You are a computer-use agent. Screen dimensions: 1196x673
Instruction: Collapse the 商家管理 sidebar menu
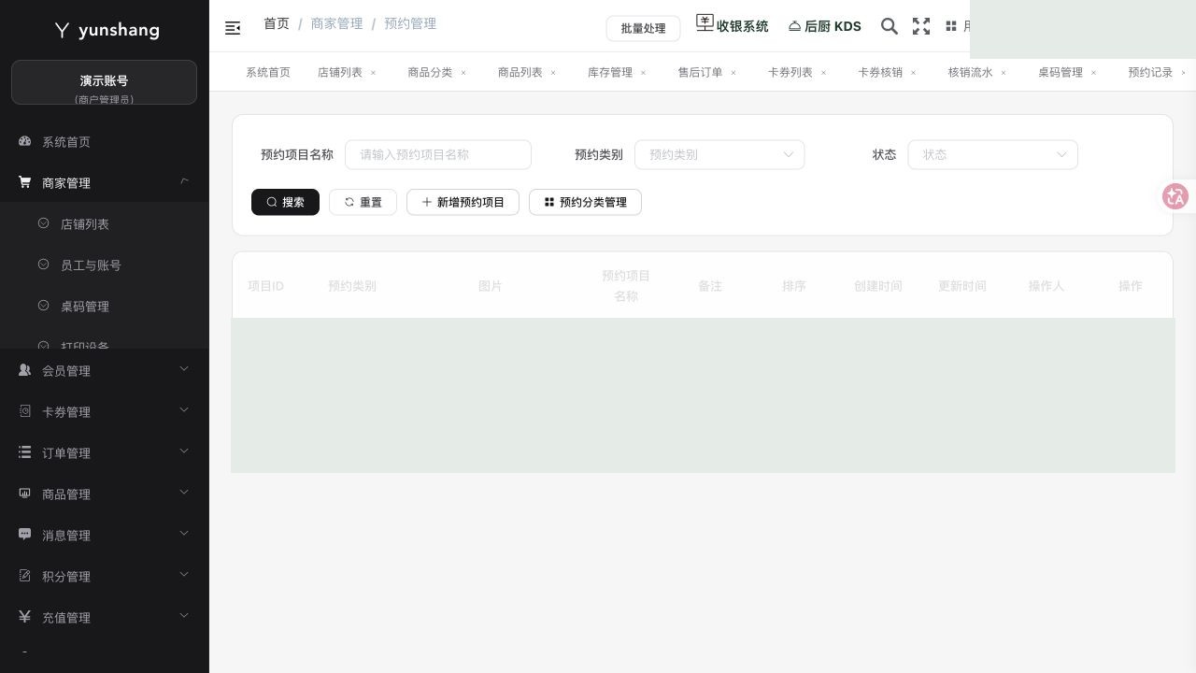click(x=105, y=182)
